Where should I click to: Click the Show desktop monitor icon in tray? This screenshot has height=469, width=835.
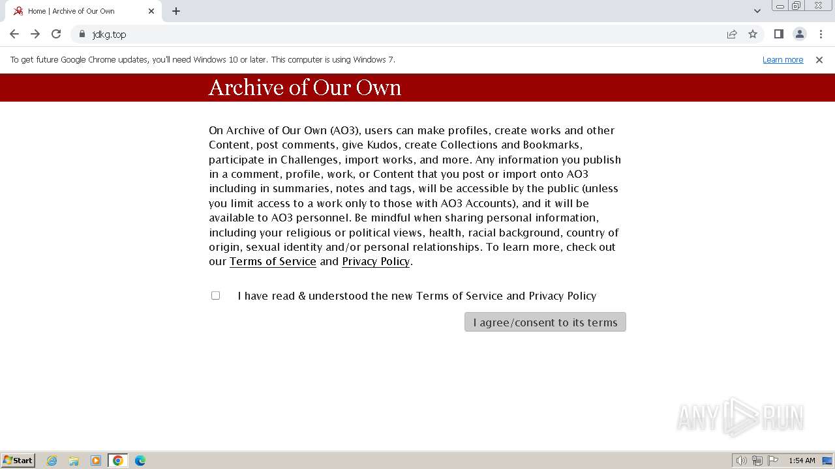tap(827, 461)
